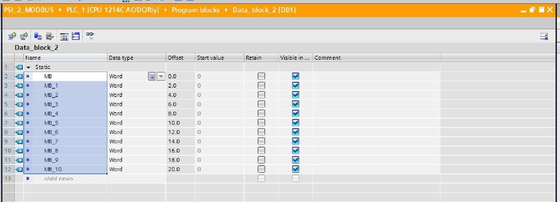Select row number 7 header
The width and height of the screenshot is (560, 202).
point(8,122)
